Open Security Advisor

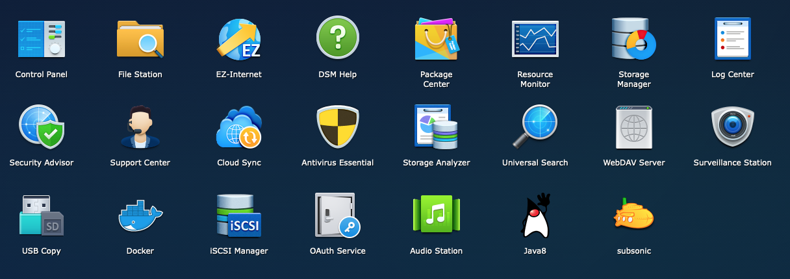pyautogui.click(x=42, y=127)
